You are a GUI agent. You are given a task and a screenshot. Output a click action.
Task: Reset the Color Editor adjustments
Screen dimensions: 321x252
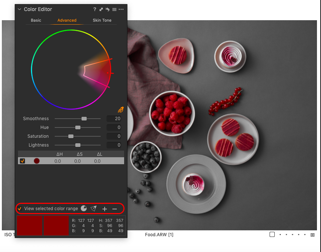click(108, 9)
